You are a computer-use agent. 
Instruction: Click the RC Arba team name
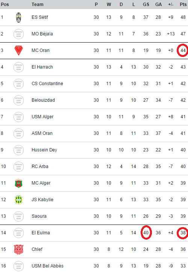point(40,167)
